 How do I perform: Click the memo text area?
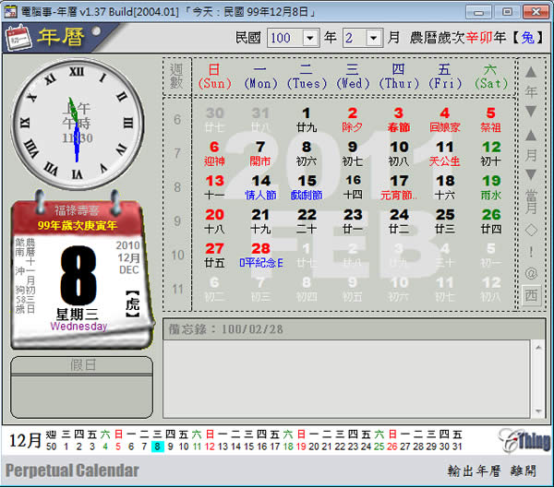(345, 380)
